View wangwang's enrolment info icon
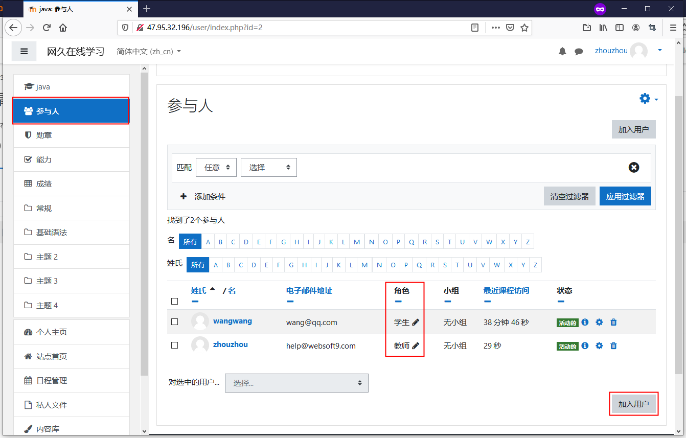 click(x=585, y=322)
